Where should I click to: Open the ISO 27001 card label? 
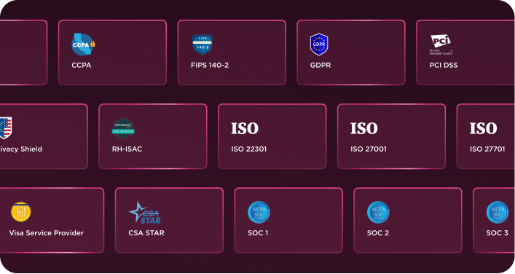coord(369,149)
